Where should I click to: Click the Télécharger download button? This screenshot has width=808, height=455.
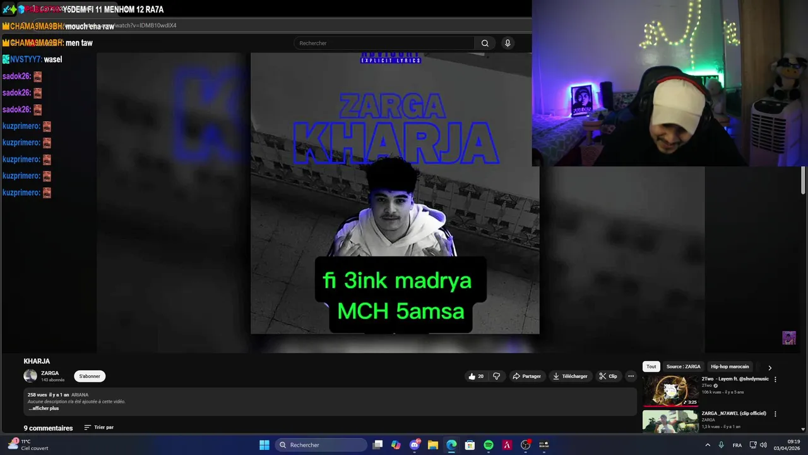(x=570, y=376)
